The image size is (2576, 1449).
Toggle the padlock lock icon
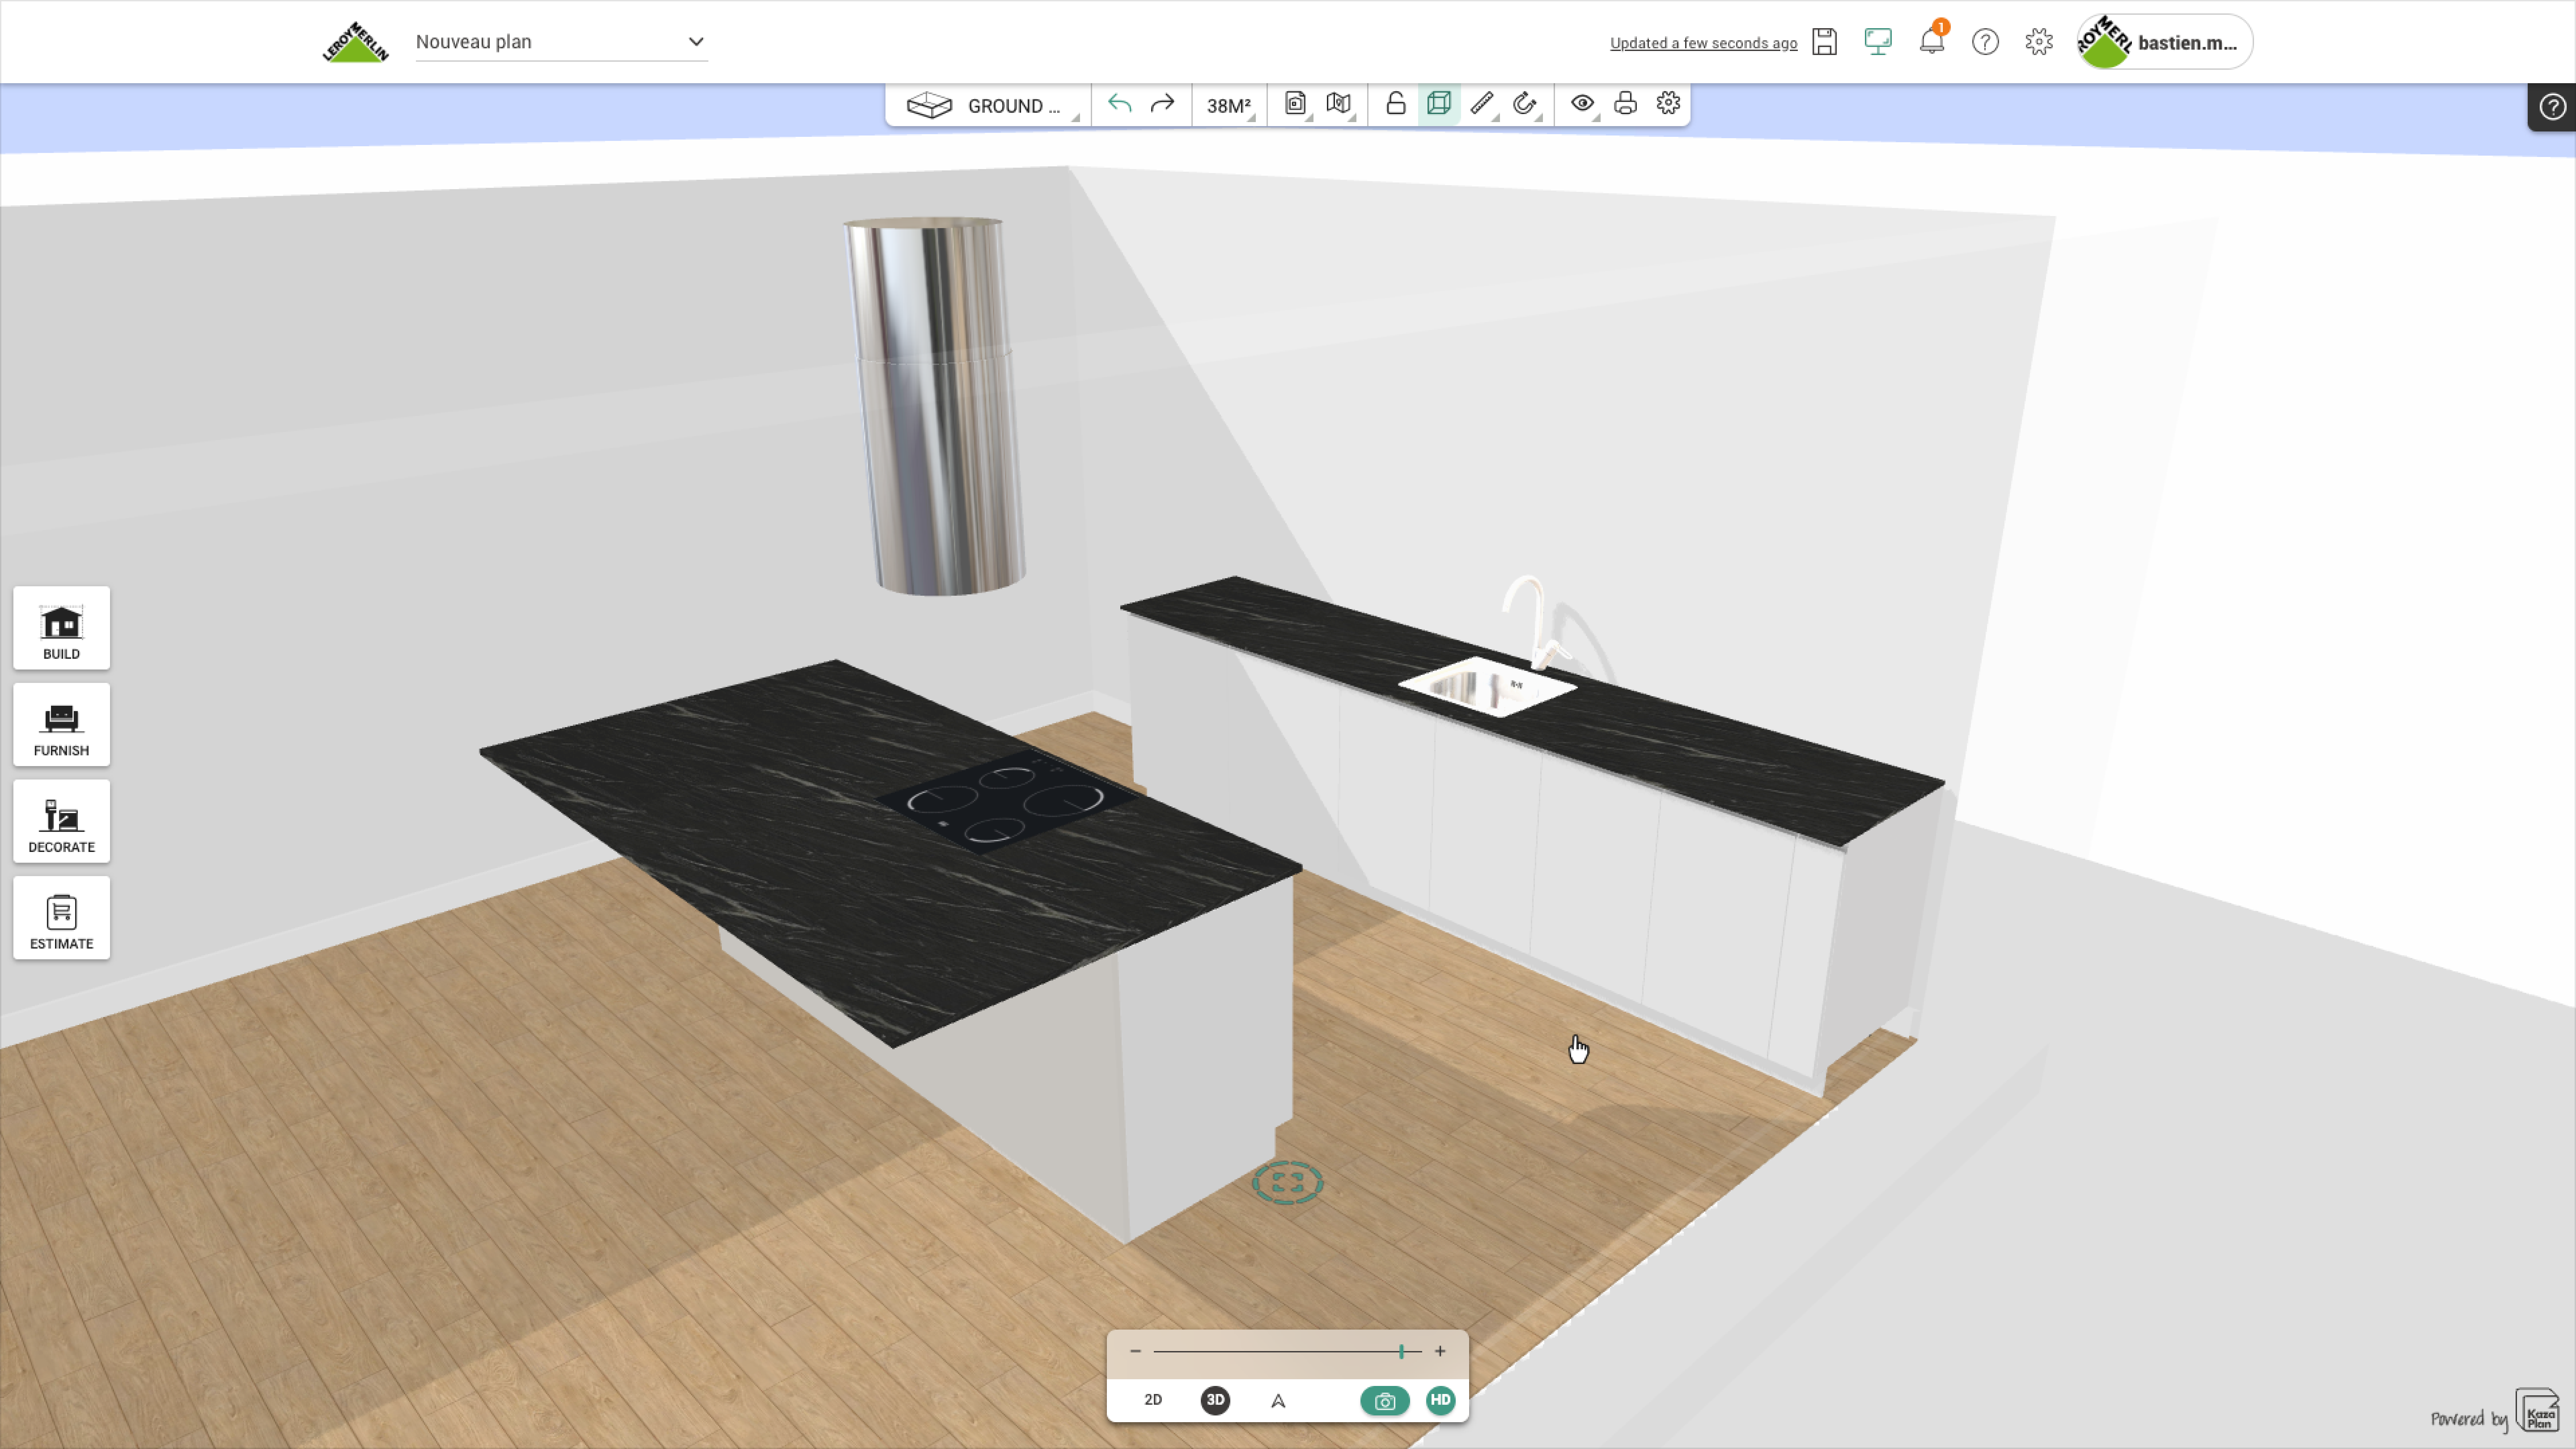point(1396,104)
